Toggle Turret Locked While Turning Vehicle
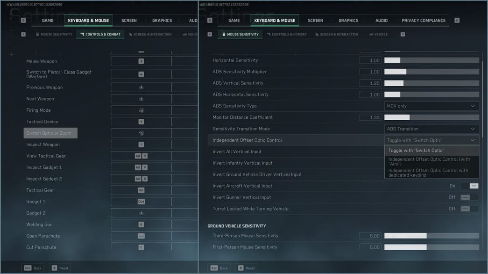 (468, 209)
